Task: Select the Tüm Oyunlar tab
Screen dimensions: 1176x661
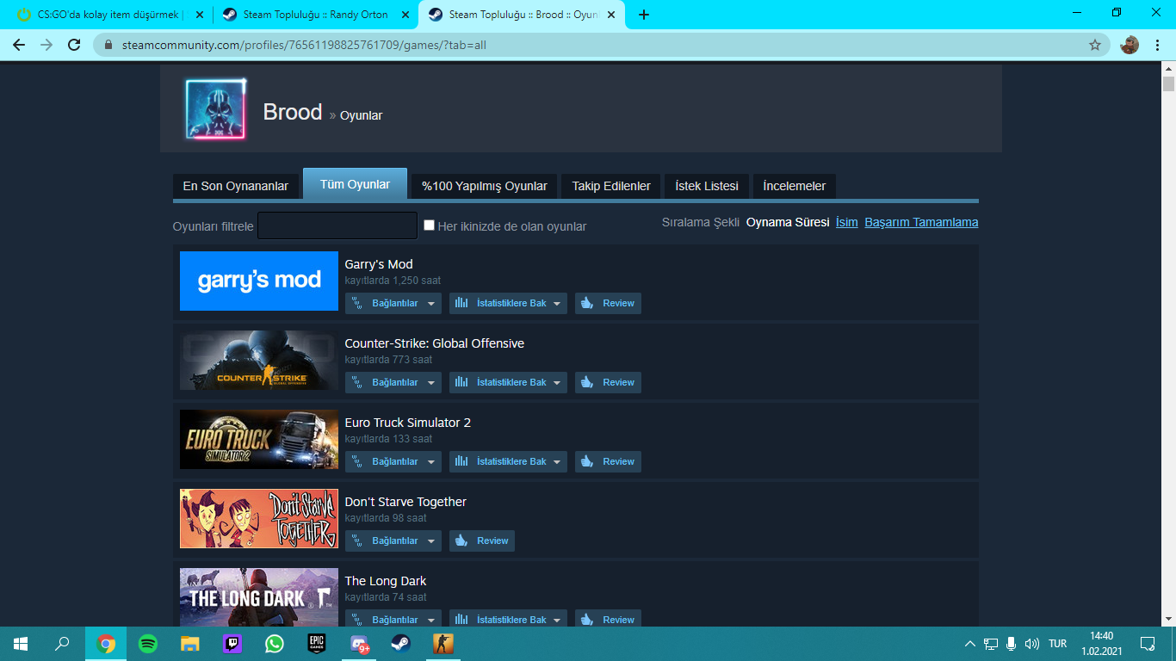Action: point(355,184)
